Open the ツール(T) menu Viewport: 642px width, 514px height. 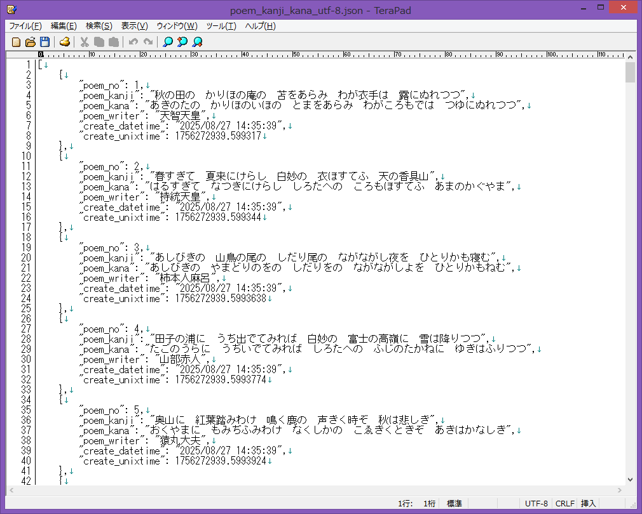tap(221, 26)
